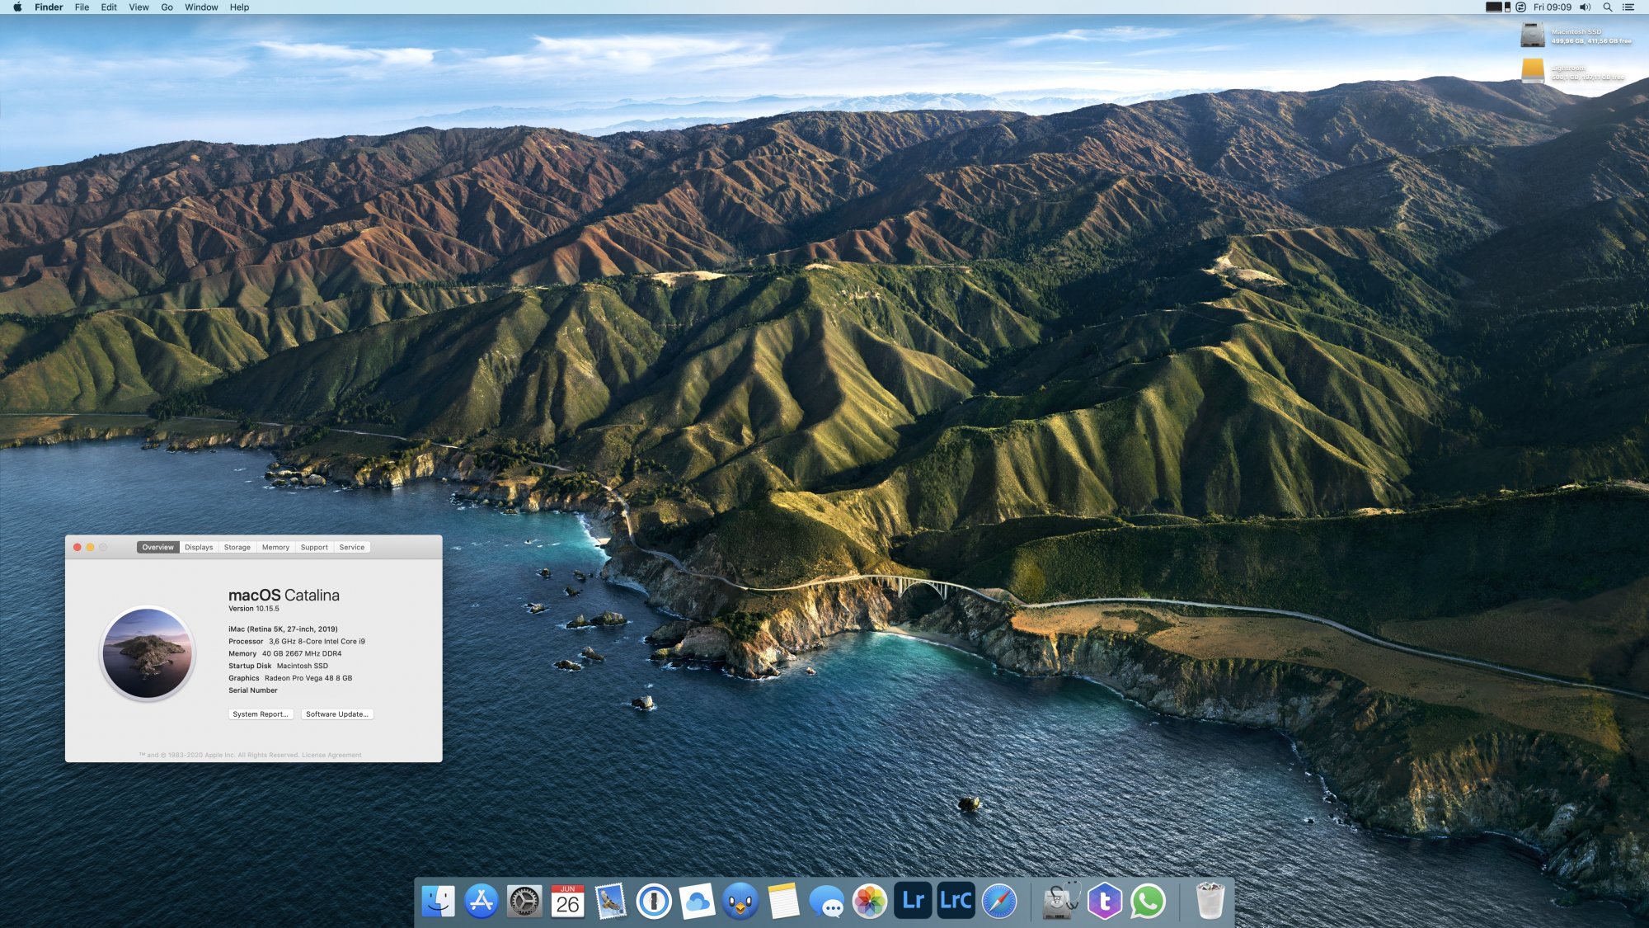
Task: Open Spotlight search in menu bar
Action: point(1608,7)
